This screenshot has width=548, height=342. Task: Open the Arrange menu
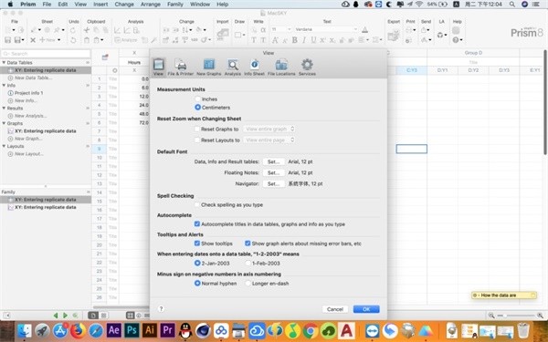pos(150,5)
